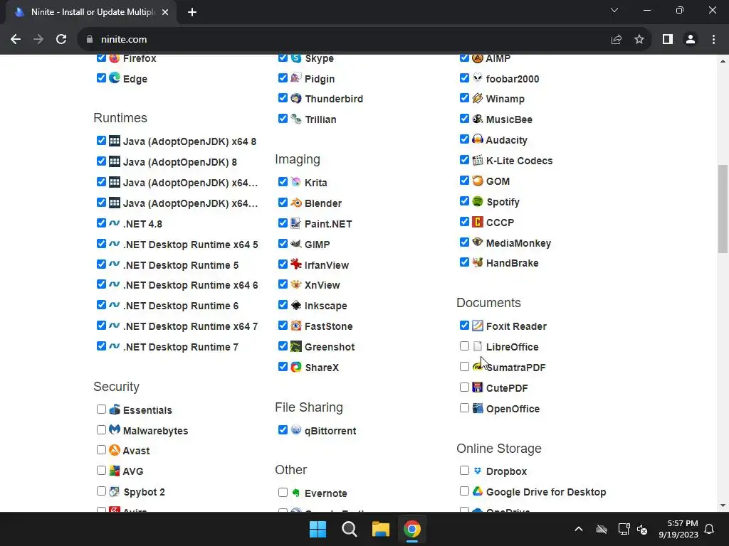Select the OpenOffice checkbox
The image size is (729, 546).
point(464,408)
